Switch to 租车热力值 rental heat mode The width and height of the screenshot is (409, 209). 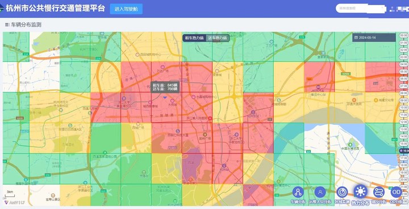(194, 38)
